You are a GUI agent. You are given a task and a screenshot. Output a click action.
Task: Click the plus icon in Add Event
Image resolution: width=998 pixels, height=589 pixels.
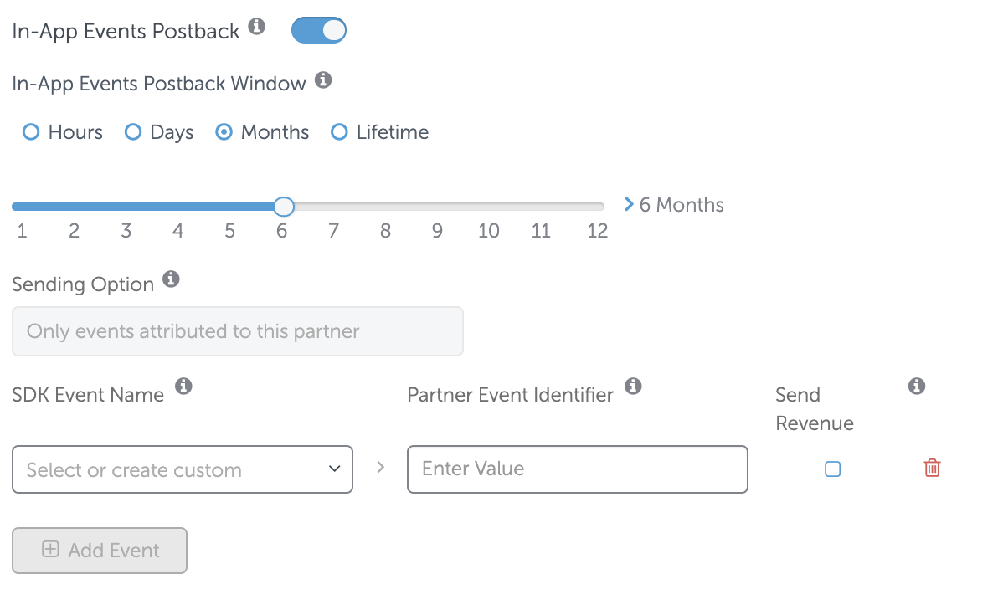click(x=50, y=549)
